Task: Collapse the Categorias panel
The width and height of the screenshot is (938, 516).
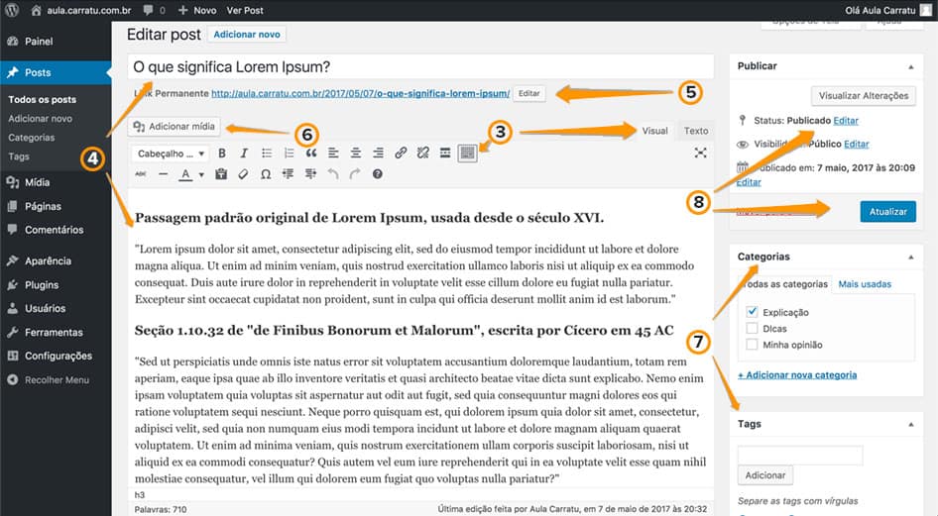Action: coord(910,258)
